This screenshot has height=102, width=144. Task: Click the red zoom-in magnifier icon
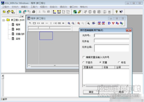point(78,23)
